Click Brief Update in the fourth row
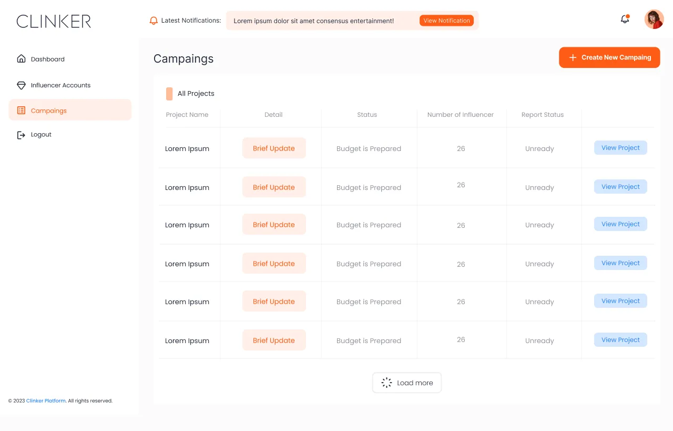The image size is (673, 431). 274,264
